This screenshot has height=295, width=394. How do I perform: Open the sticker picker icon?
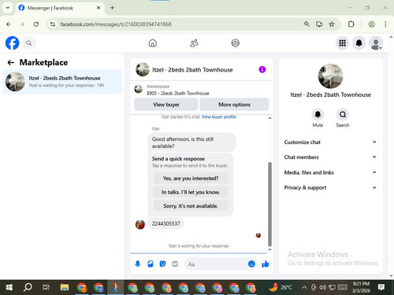[x=162, y=264]
